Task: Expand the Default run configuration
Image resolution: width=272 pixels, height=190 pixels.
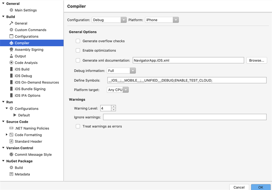Action: 15,115
